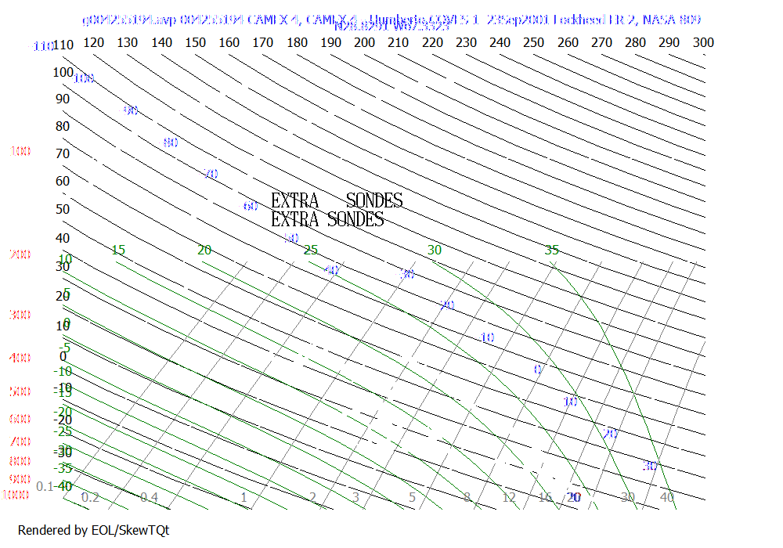
Task: Click the lower 'EXTRA SONDES' label
Action: point(327,219)
